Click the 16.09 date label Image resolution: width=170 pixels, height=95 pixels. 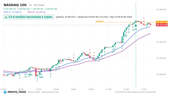click(21, 89)
